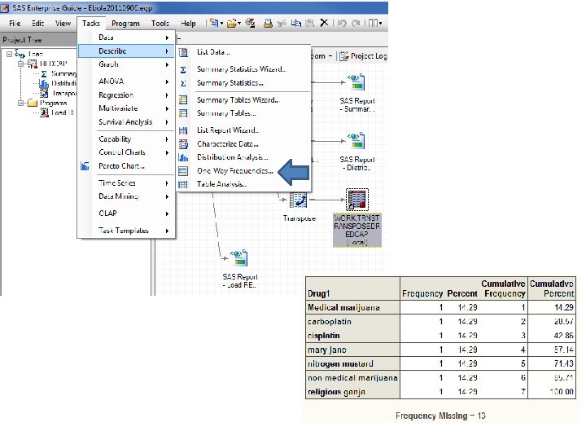The image size is (586, 440).
Task: Click the Copy toolbar icon
Action: (296, 23)
